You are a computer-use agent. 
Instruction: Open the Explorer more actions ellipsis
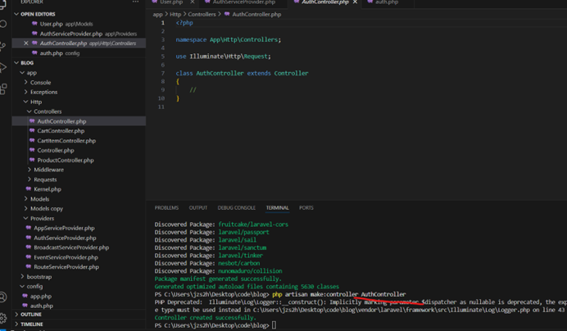click(x=135, y=2)
